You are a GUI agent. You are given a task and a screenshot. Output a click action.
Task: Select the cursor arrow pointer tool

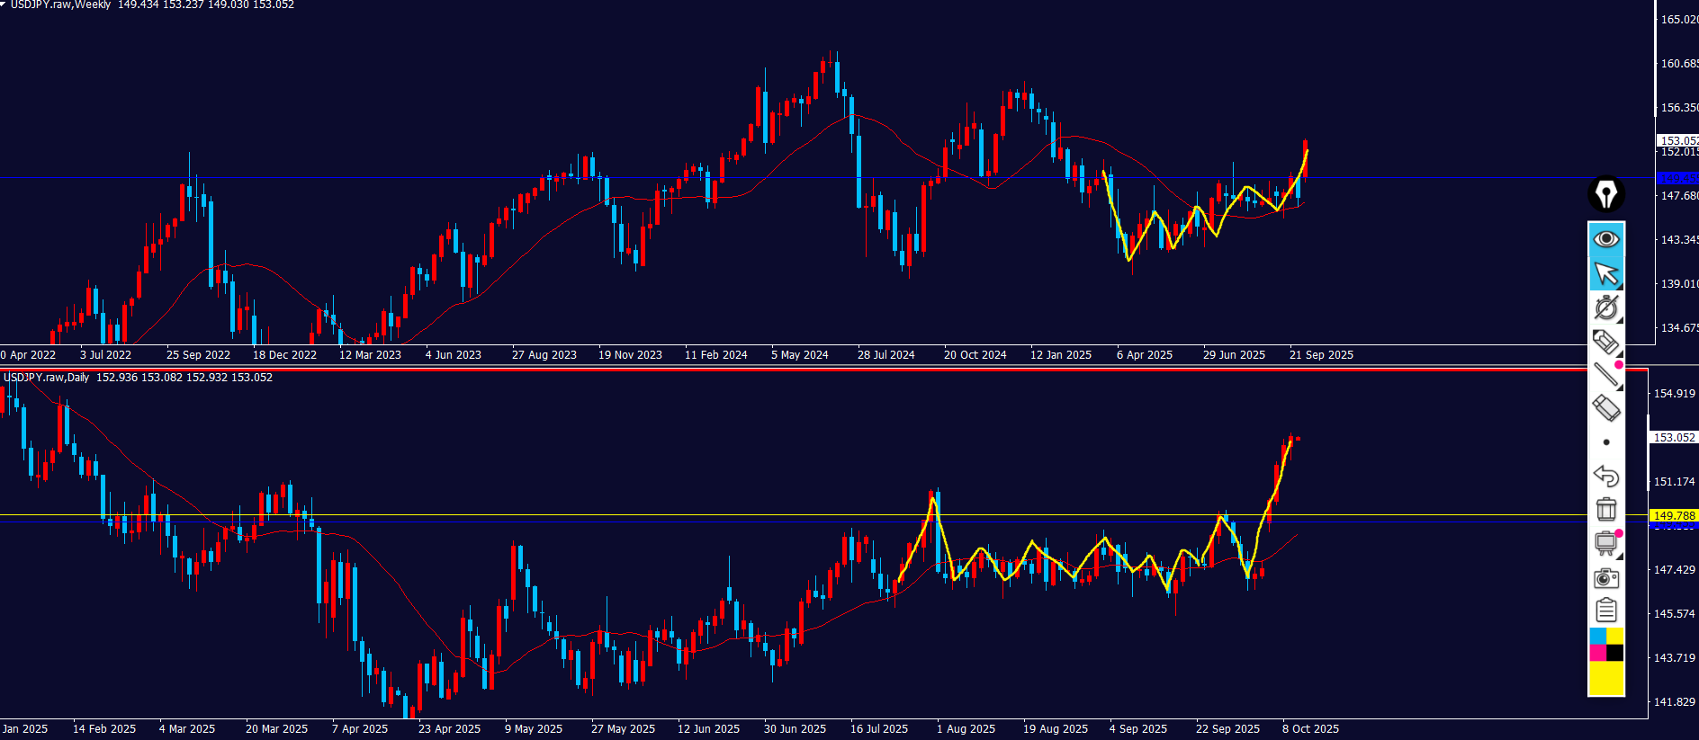(x=1606, y=273)
